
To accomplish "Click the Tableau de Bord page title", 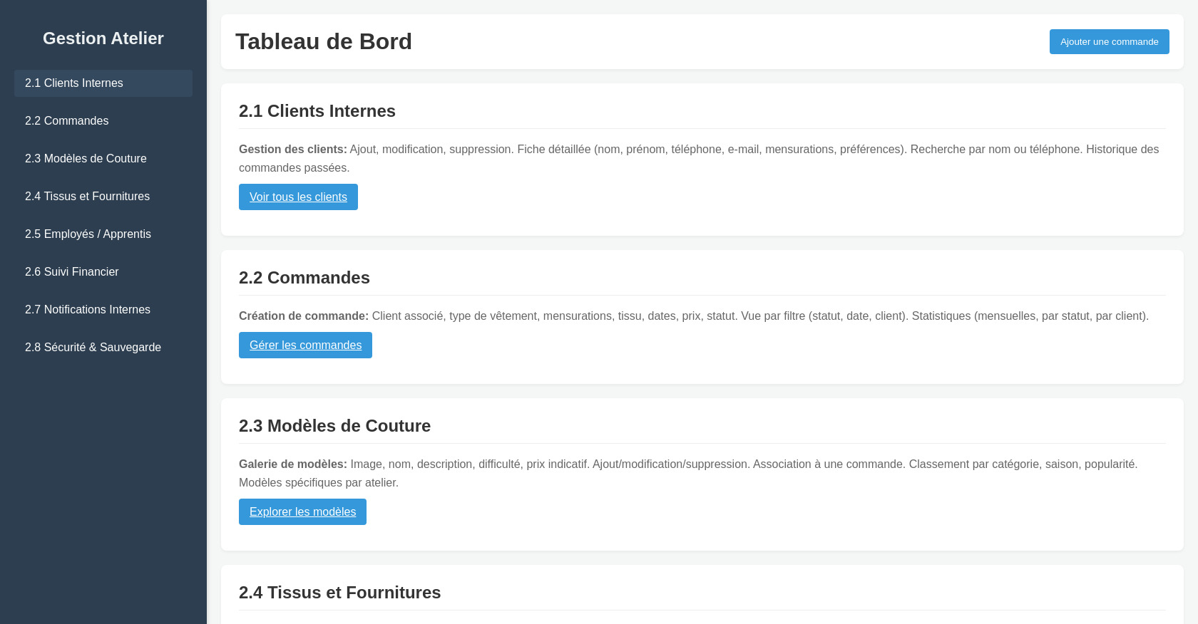I will 324,42.
